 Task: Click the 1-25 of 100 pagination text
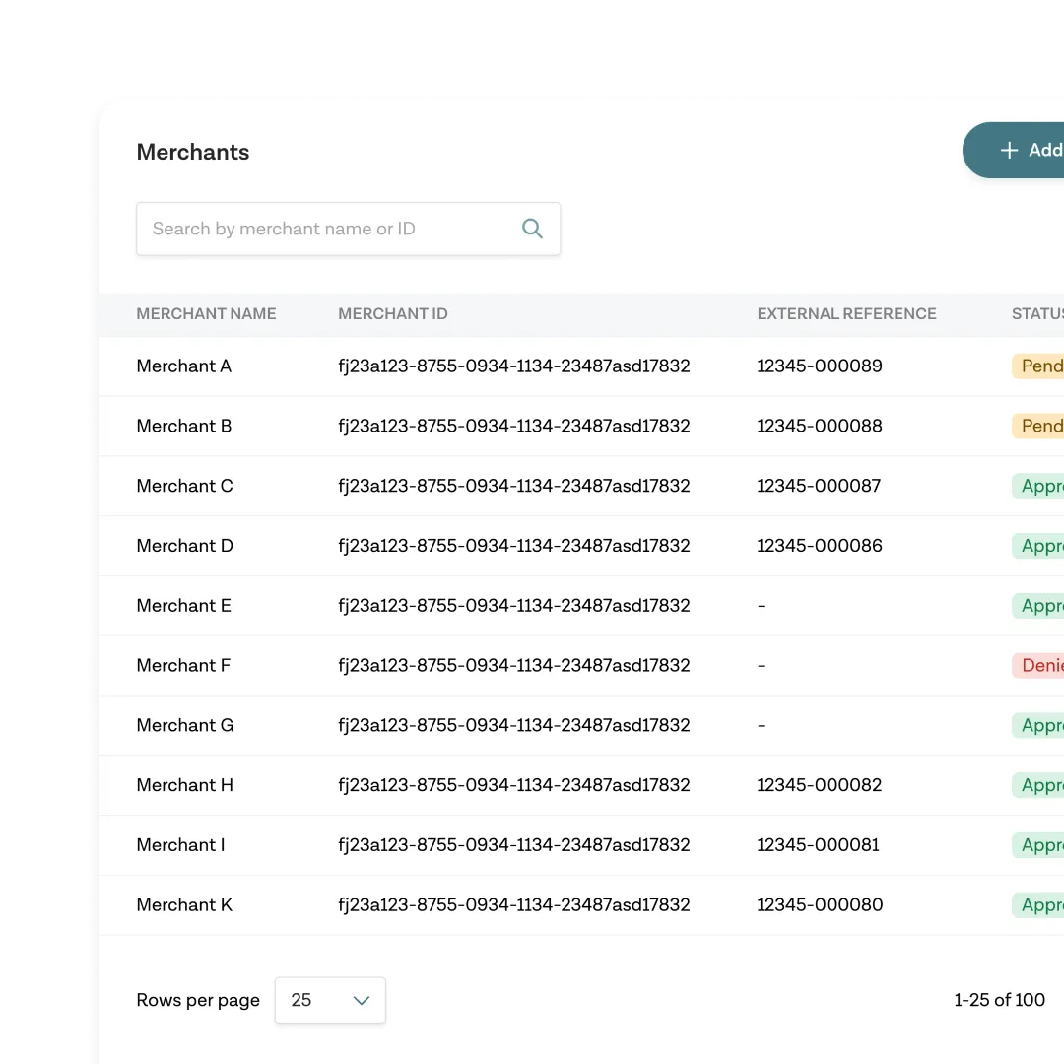(x=1000, y=1000)
